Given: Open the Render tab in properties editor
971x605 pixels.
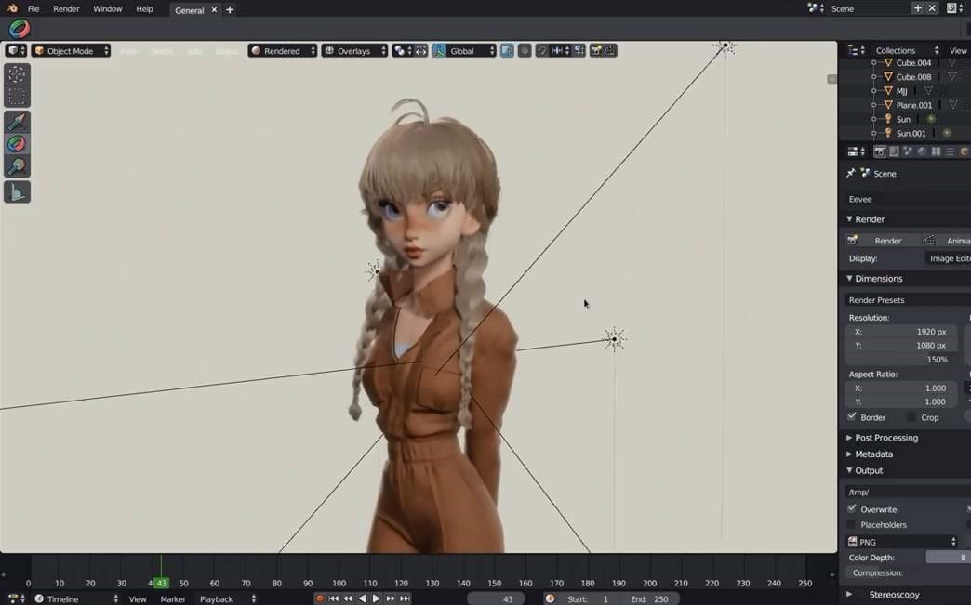Looking at the screenshot, I should tap(879, 151).
